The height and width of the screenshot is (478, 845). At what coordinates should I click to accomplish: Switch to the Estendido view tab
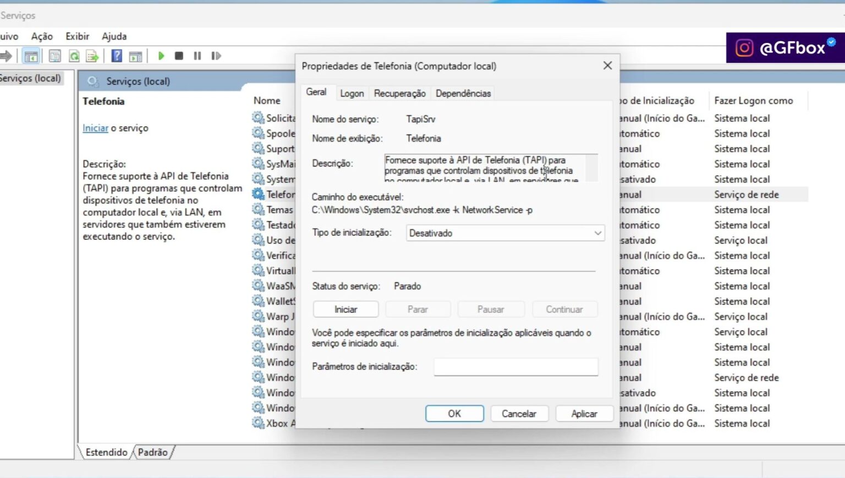pos(106,452)
